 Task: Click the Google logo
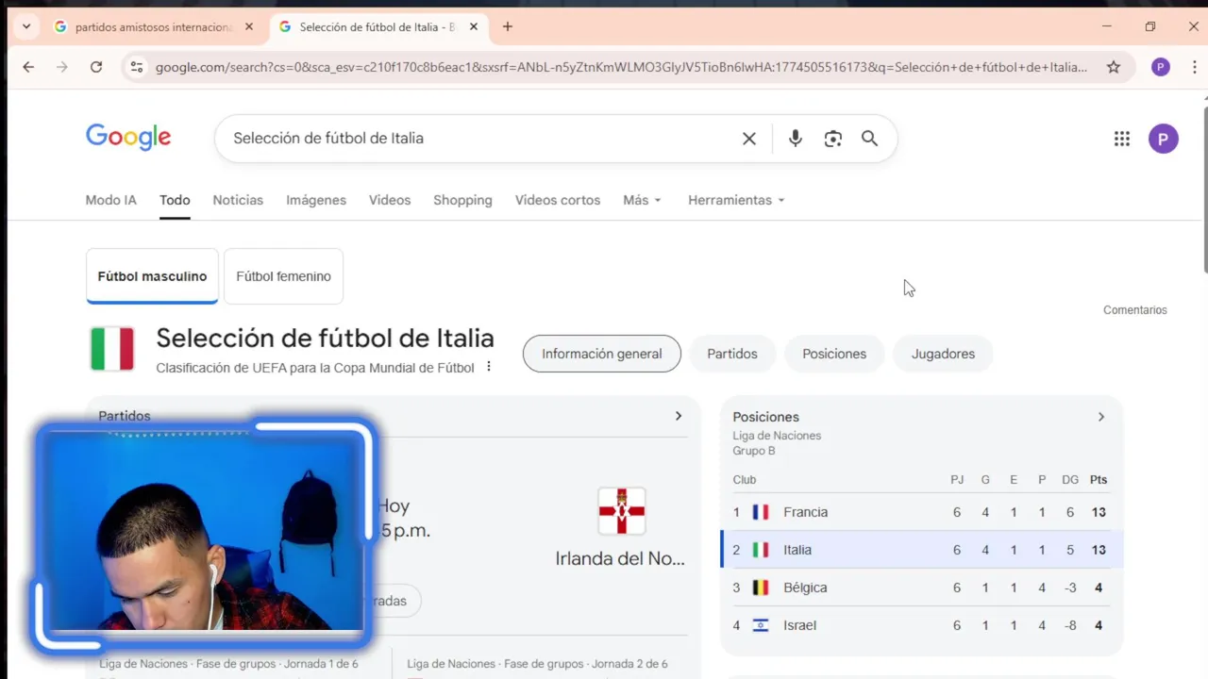(128, 138)
